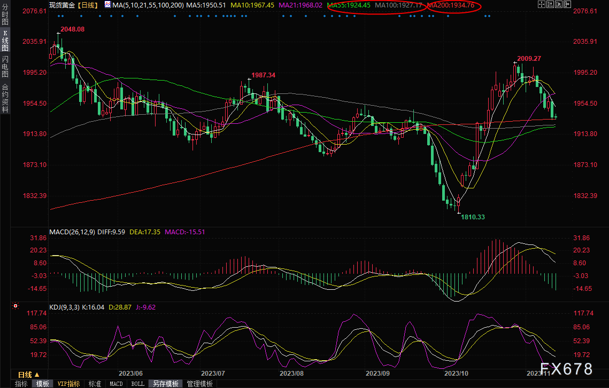Click the KDJ settings gear icon
Screen dimensions: 609x388
[16, 306]
